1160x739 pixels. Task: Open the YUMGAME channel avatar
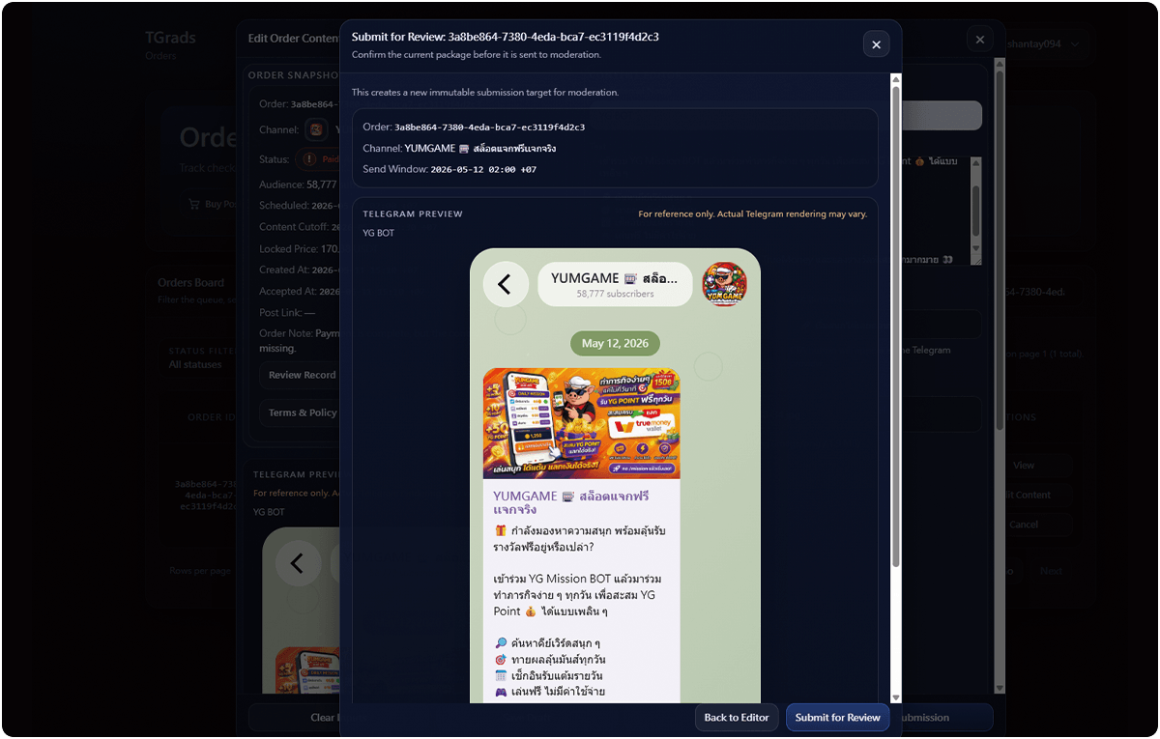point(725,284)
